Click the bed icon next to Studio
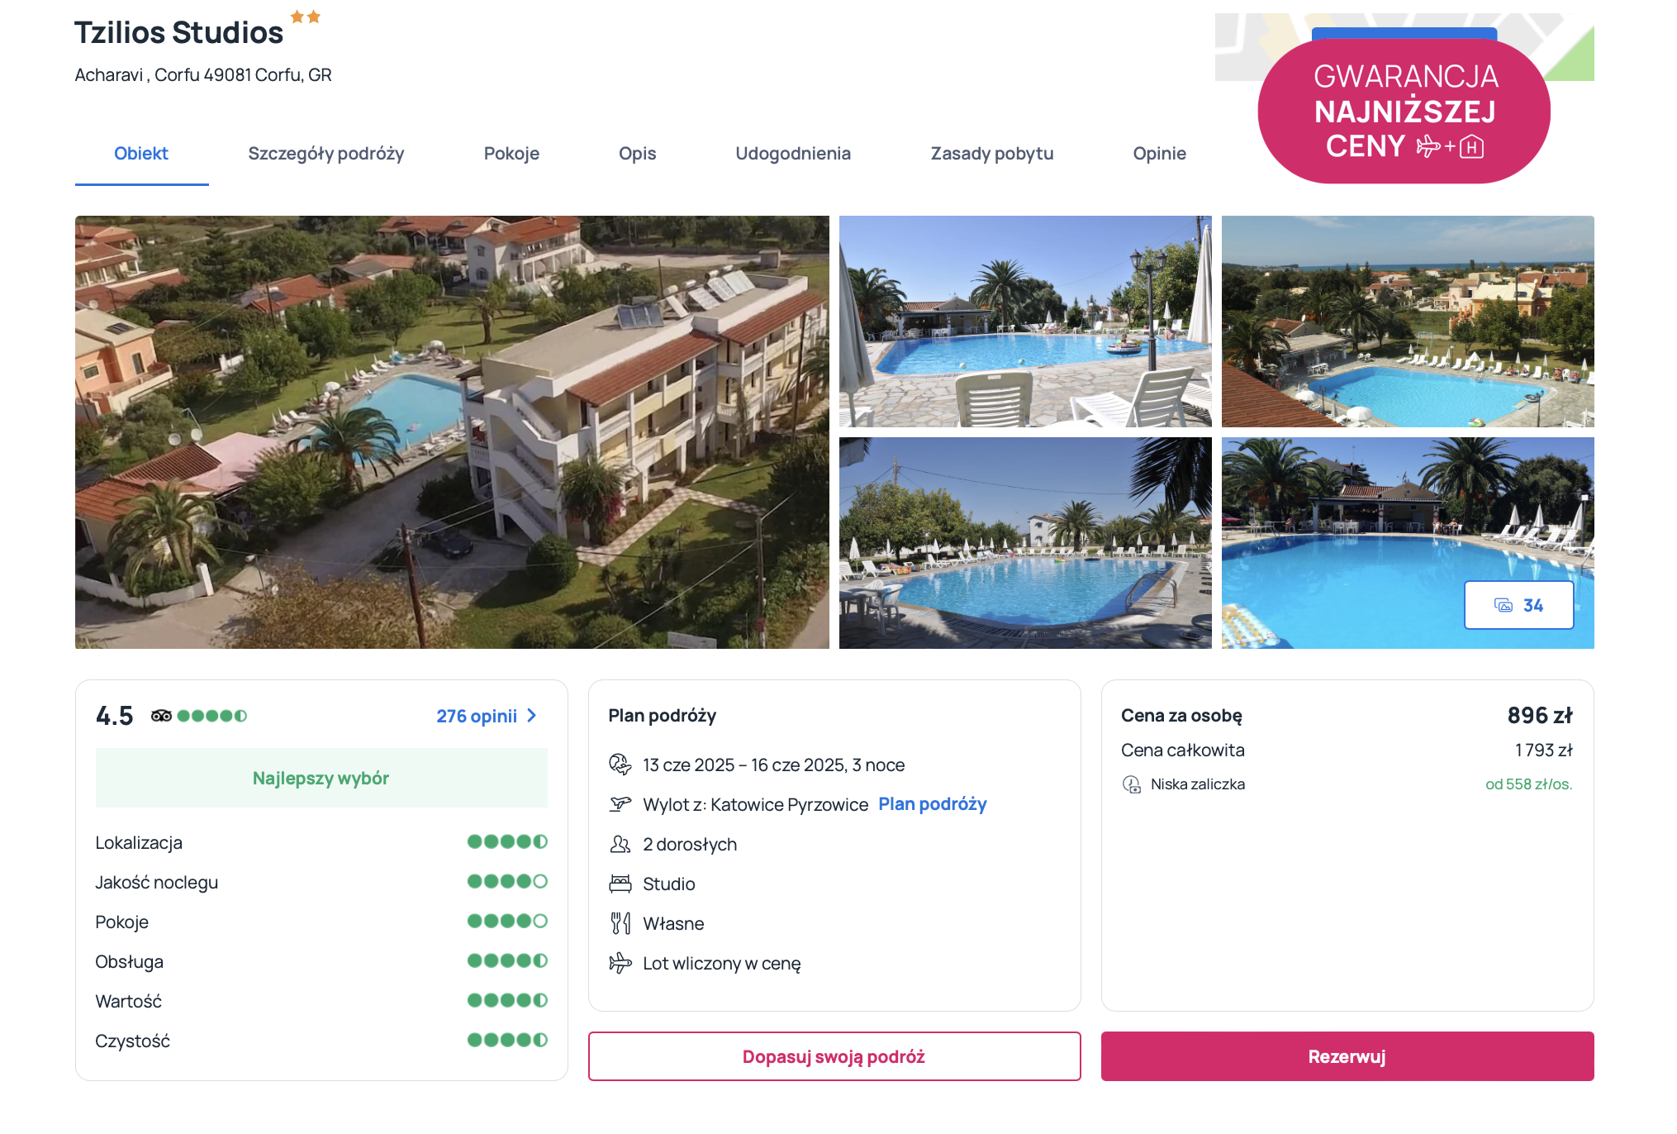 [620, 884]
